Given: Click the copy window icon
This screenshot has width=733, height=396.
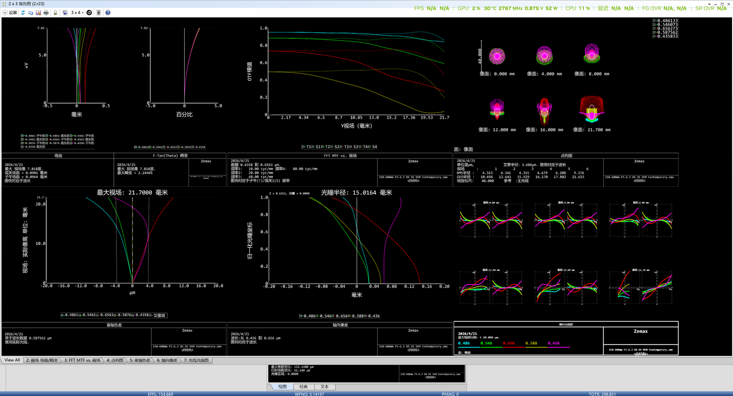Looking at the screenshot, I should [x=31, y=13].
